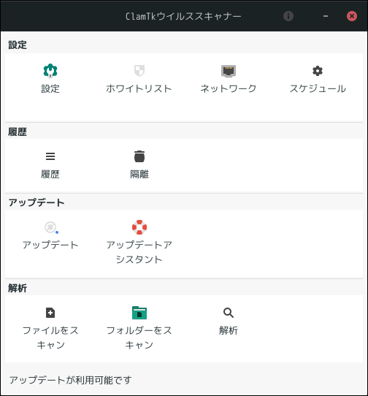Viewport: 368px width, 396px height.
Task: Open the ホワイトリスト shield icon
Action: tap(139, 71)
